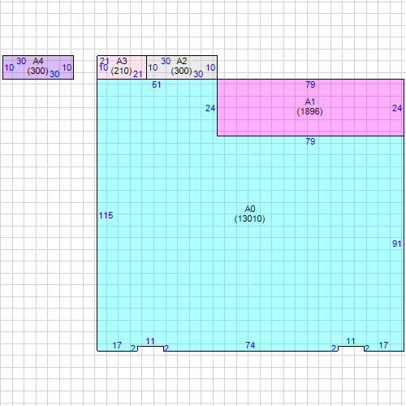Click the A2 area value (300)
The height and width of the screenshot is (406, 406).
pyautogui.click(x=181, y=71)
